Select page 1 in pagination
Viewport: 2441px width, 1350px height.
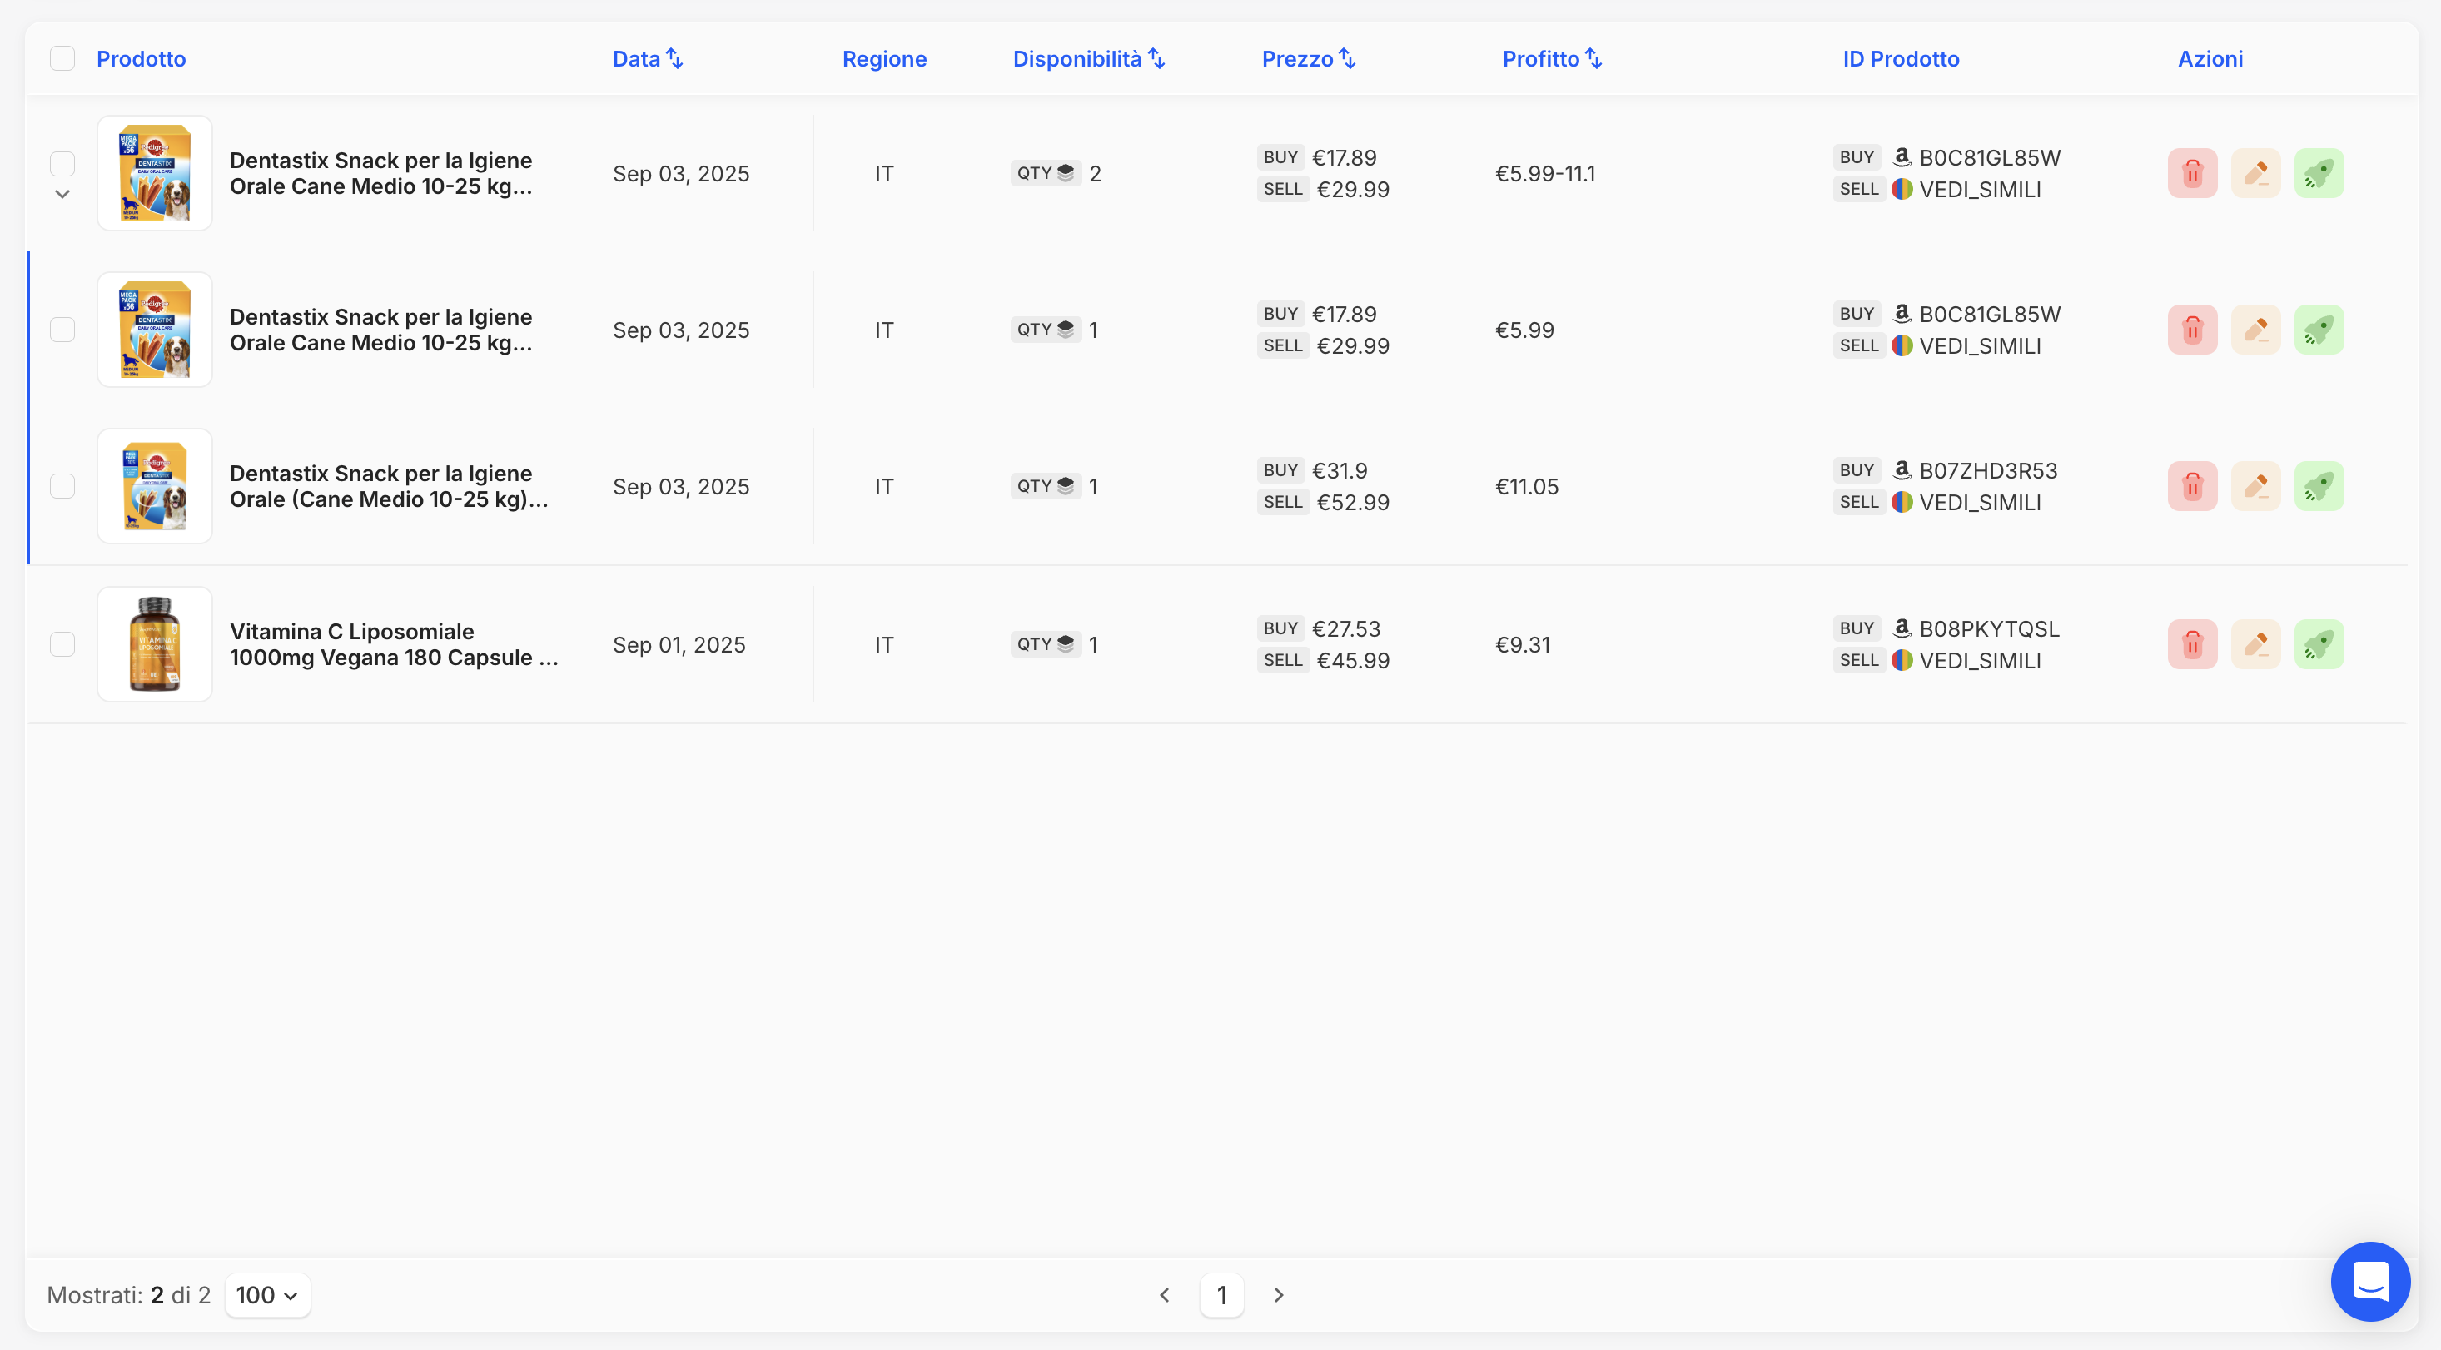click(1221, 1295)
